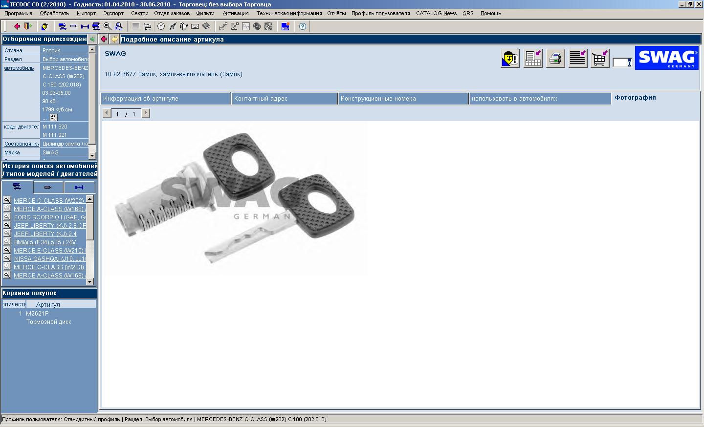The width and height of the screenshot is (704, 427).
Task: Click the print article icon
Action: 555,59
